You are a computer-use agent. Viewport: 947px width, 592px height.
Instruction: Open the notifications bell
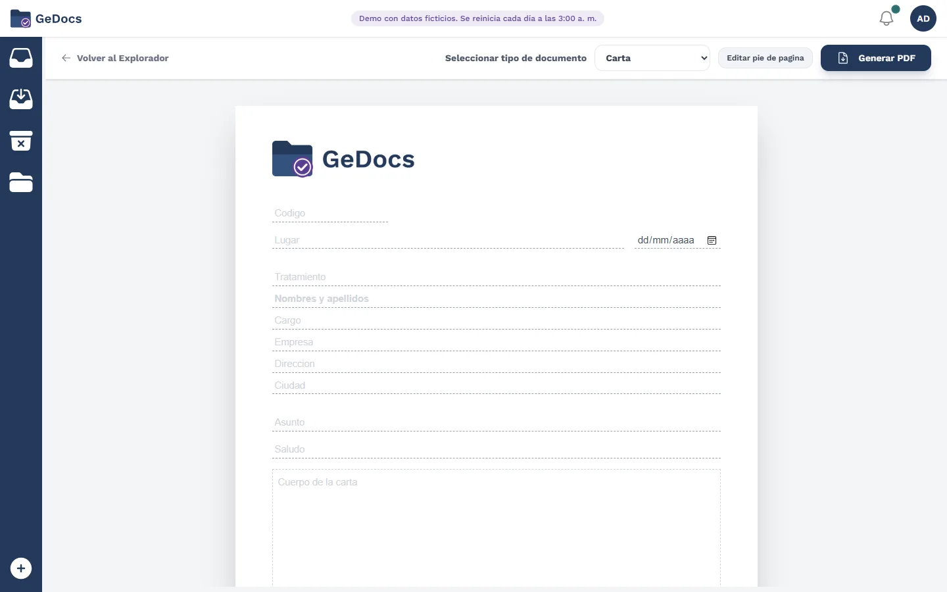tap(886, 18)
